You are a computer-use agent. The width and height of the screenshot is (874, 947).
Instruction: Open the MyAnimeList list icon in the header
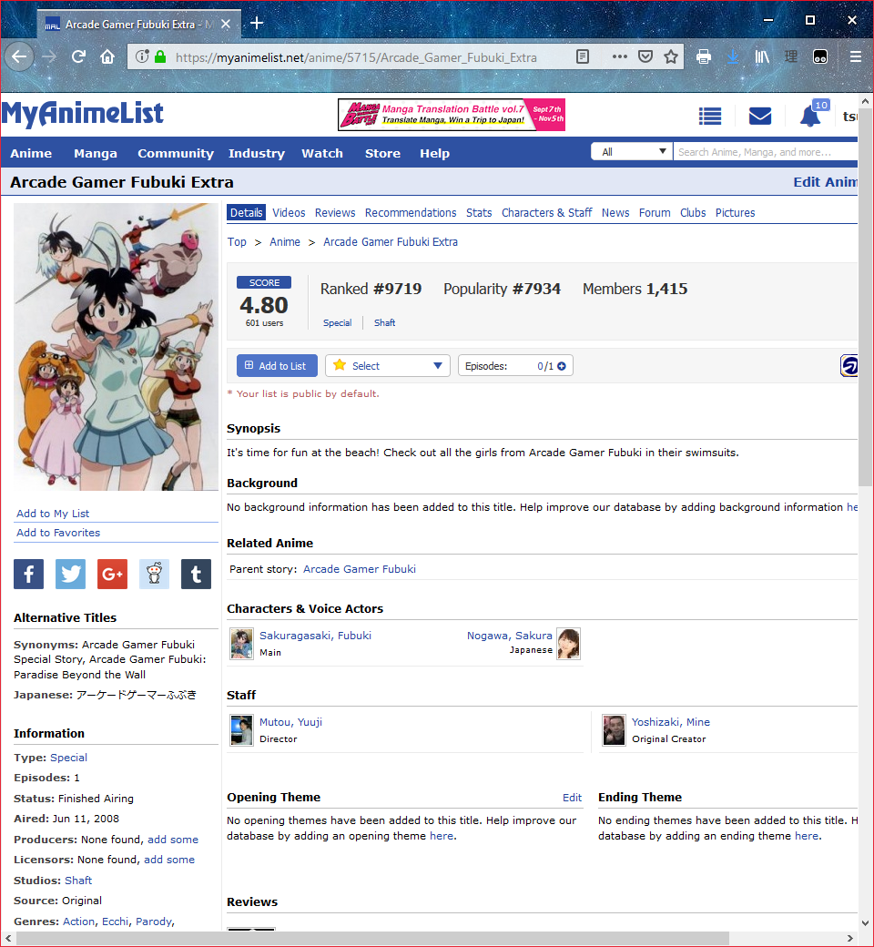710,116
